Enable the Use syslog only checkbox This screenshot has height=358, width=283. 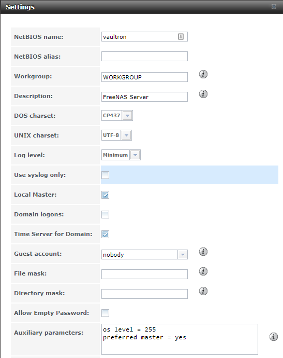[x=105, y=175]
